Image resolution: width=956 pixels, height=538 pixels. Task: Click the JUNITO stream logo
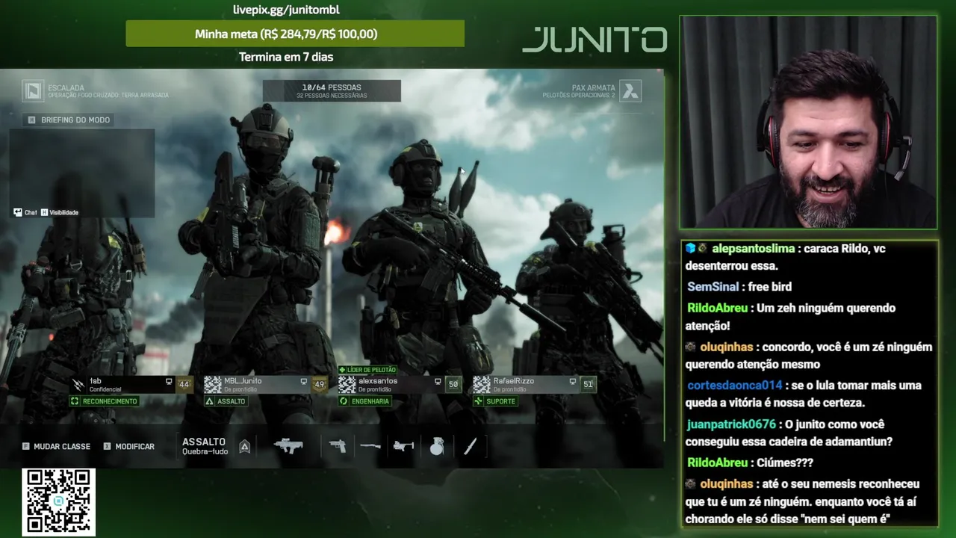(595, 40)
